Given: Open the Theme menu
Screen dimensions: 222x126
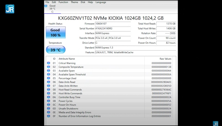Looking at the screenshot, I should click(74, 2).
